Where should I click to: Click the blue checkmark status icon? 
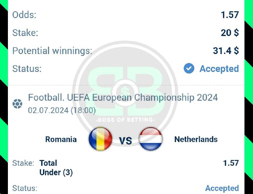click(189, 68)
